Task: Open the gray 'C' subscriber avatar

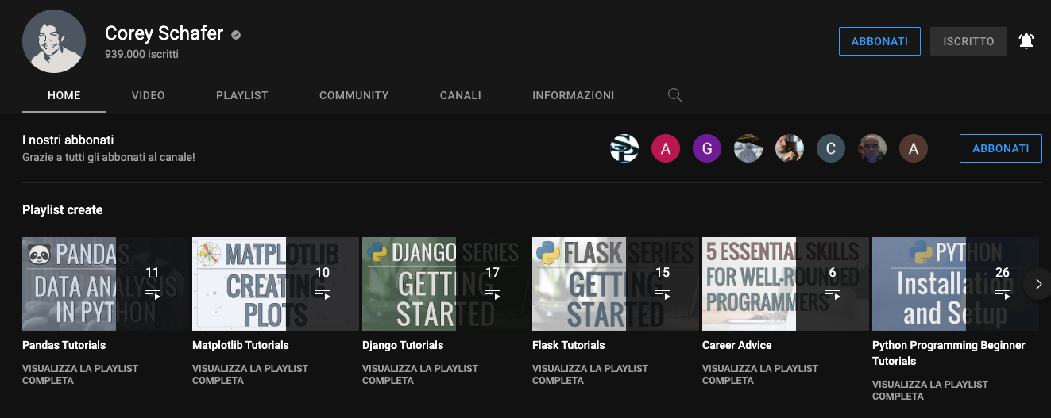Action: point(831,148)
